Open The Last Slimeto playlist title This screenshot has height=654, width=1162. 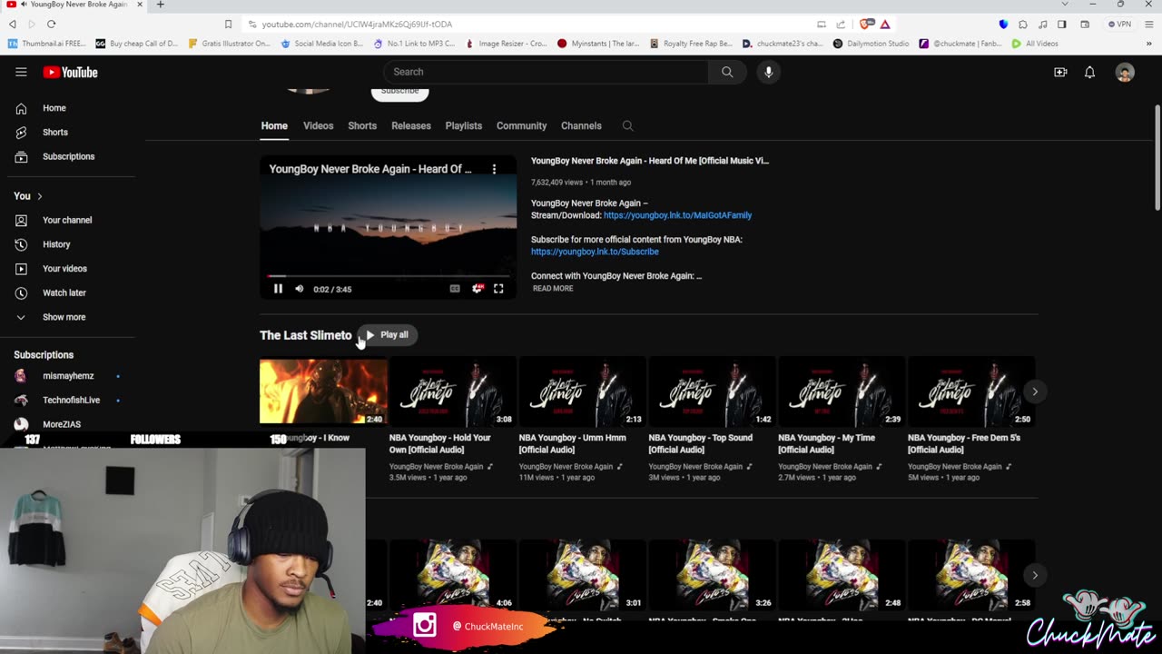305,335
